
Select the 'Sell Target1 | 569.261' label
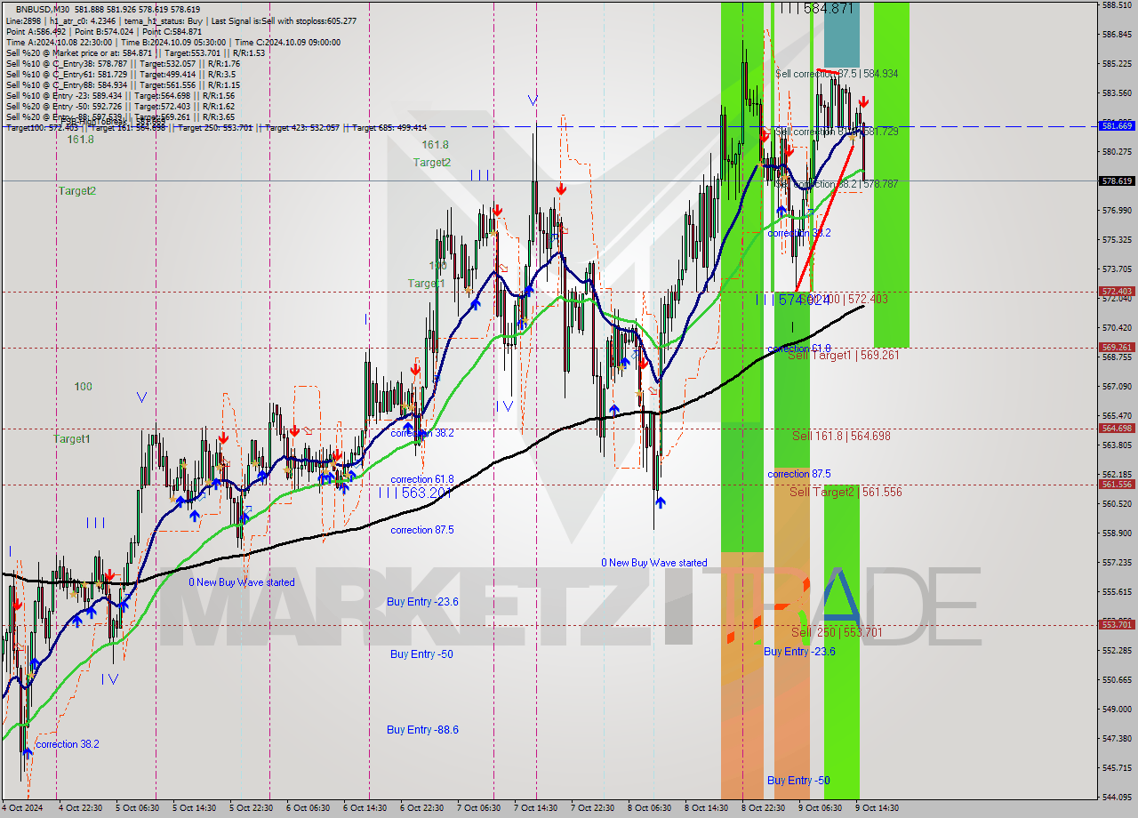844,355
